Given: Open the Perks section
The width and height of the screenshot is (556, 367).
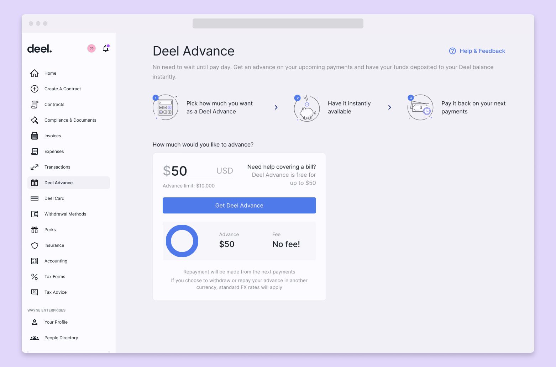Looking at the screenshot, I should 50,229.
